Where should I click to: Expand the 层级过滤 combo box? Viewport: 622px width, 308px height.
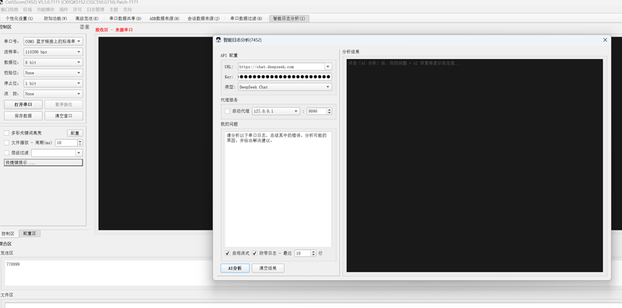pyautogui.click(x=79, y=153)
